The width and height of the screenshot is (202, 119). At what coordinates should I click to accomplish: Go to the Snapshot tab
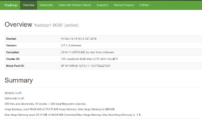point(102,5)
